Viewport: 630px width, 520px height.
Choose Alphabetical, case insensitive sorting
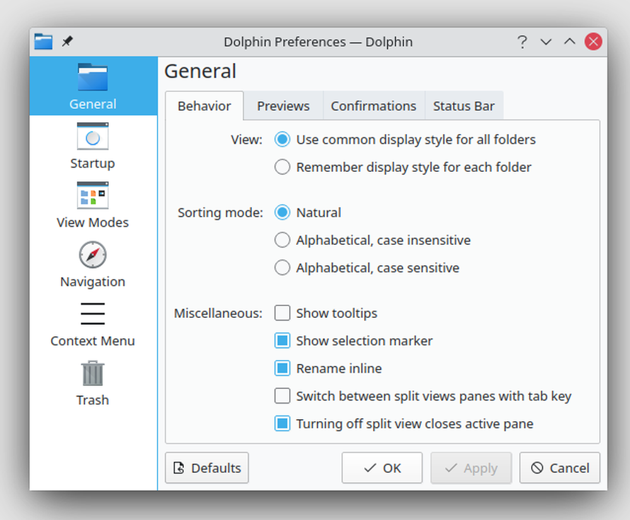point(372,240)
